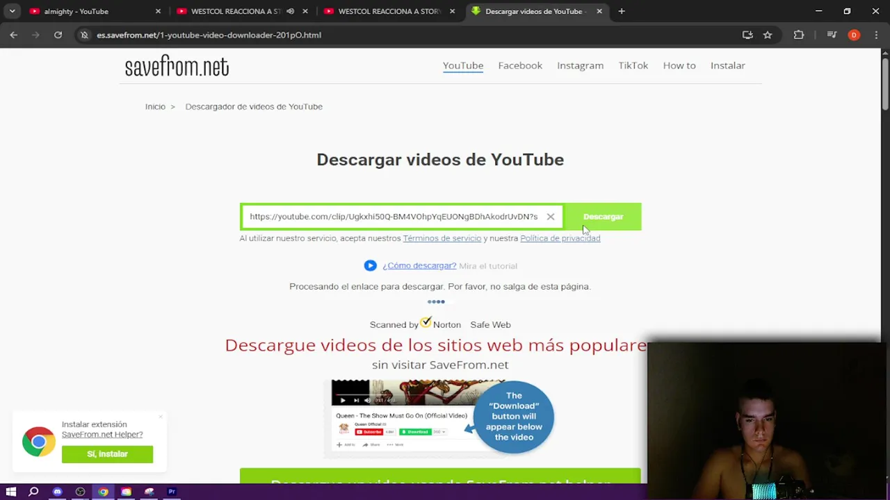Open the colorful camera app in taskbar
890x500 pixels.
[x=126, y=492]
